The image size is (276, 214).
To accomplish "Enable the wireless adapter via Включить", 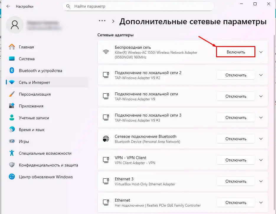I will point(236,51).
